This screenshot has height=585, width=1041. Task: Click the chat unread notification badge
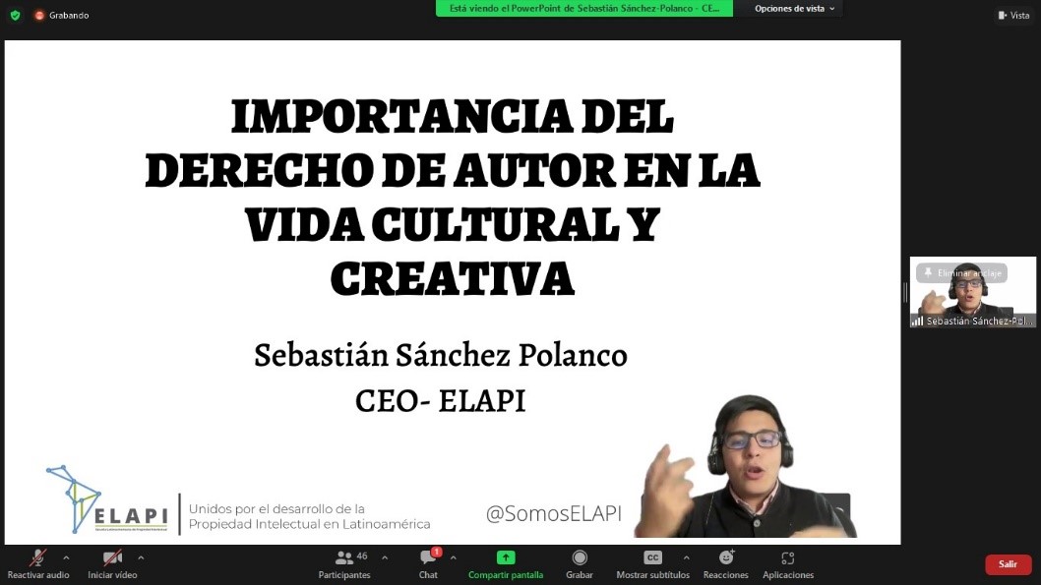click(x=436, y=552)
